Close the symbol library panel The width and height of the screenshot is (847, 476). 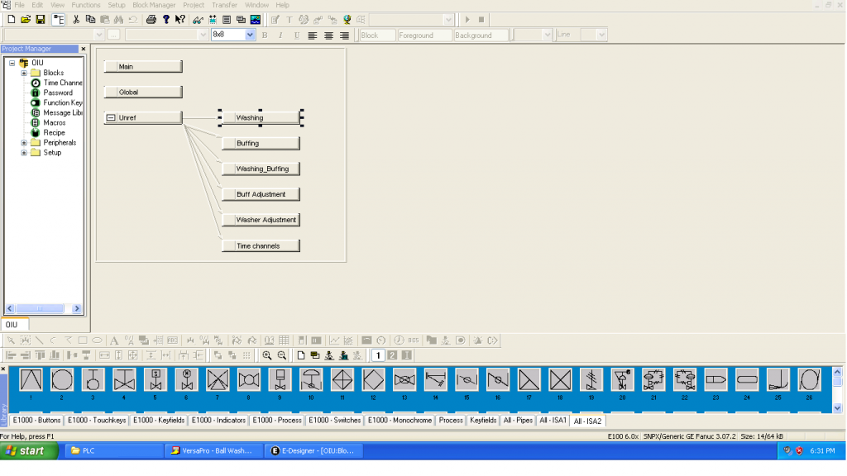pyautogui.click(x=3, y=369)
